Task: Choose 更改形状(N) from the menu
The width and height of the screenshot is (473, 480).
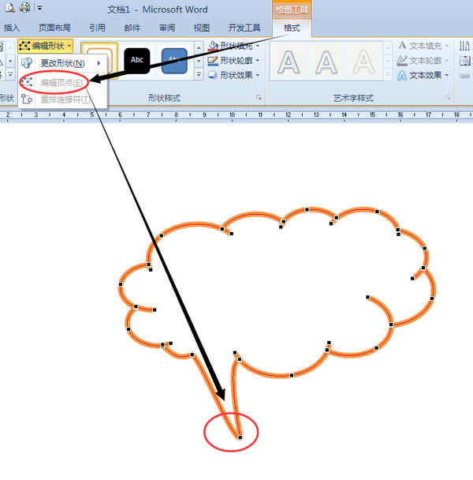Action: point(63,63)
